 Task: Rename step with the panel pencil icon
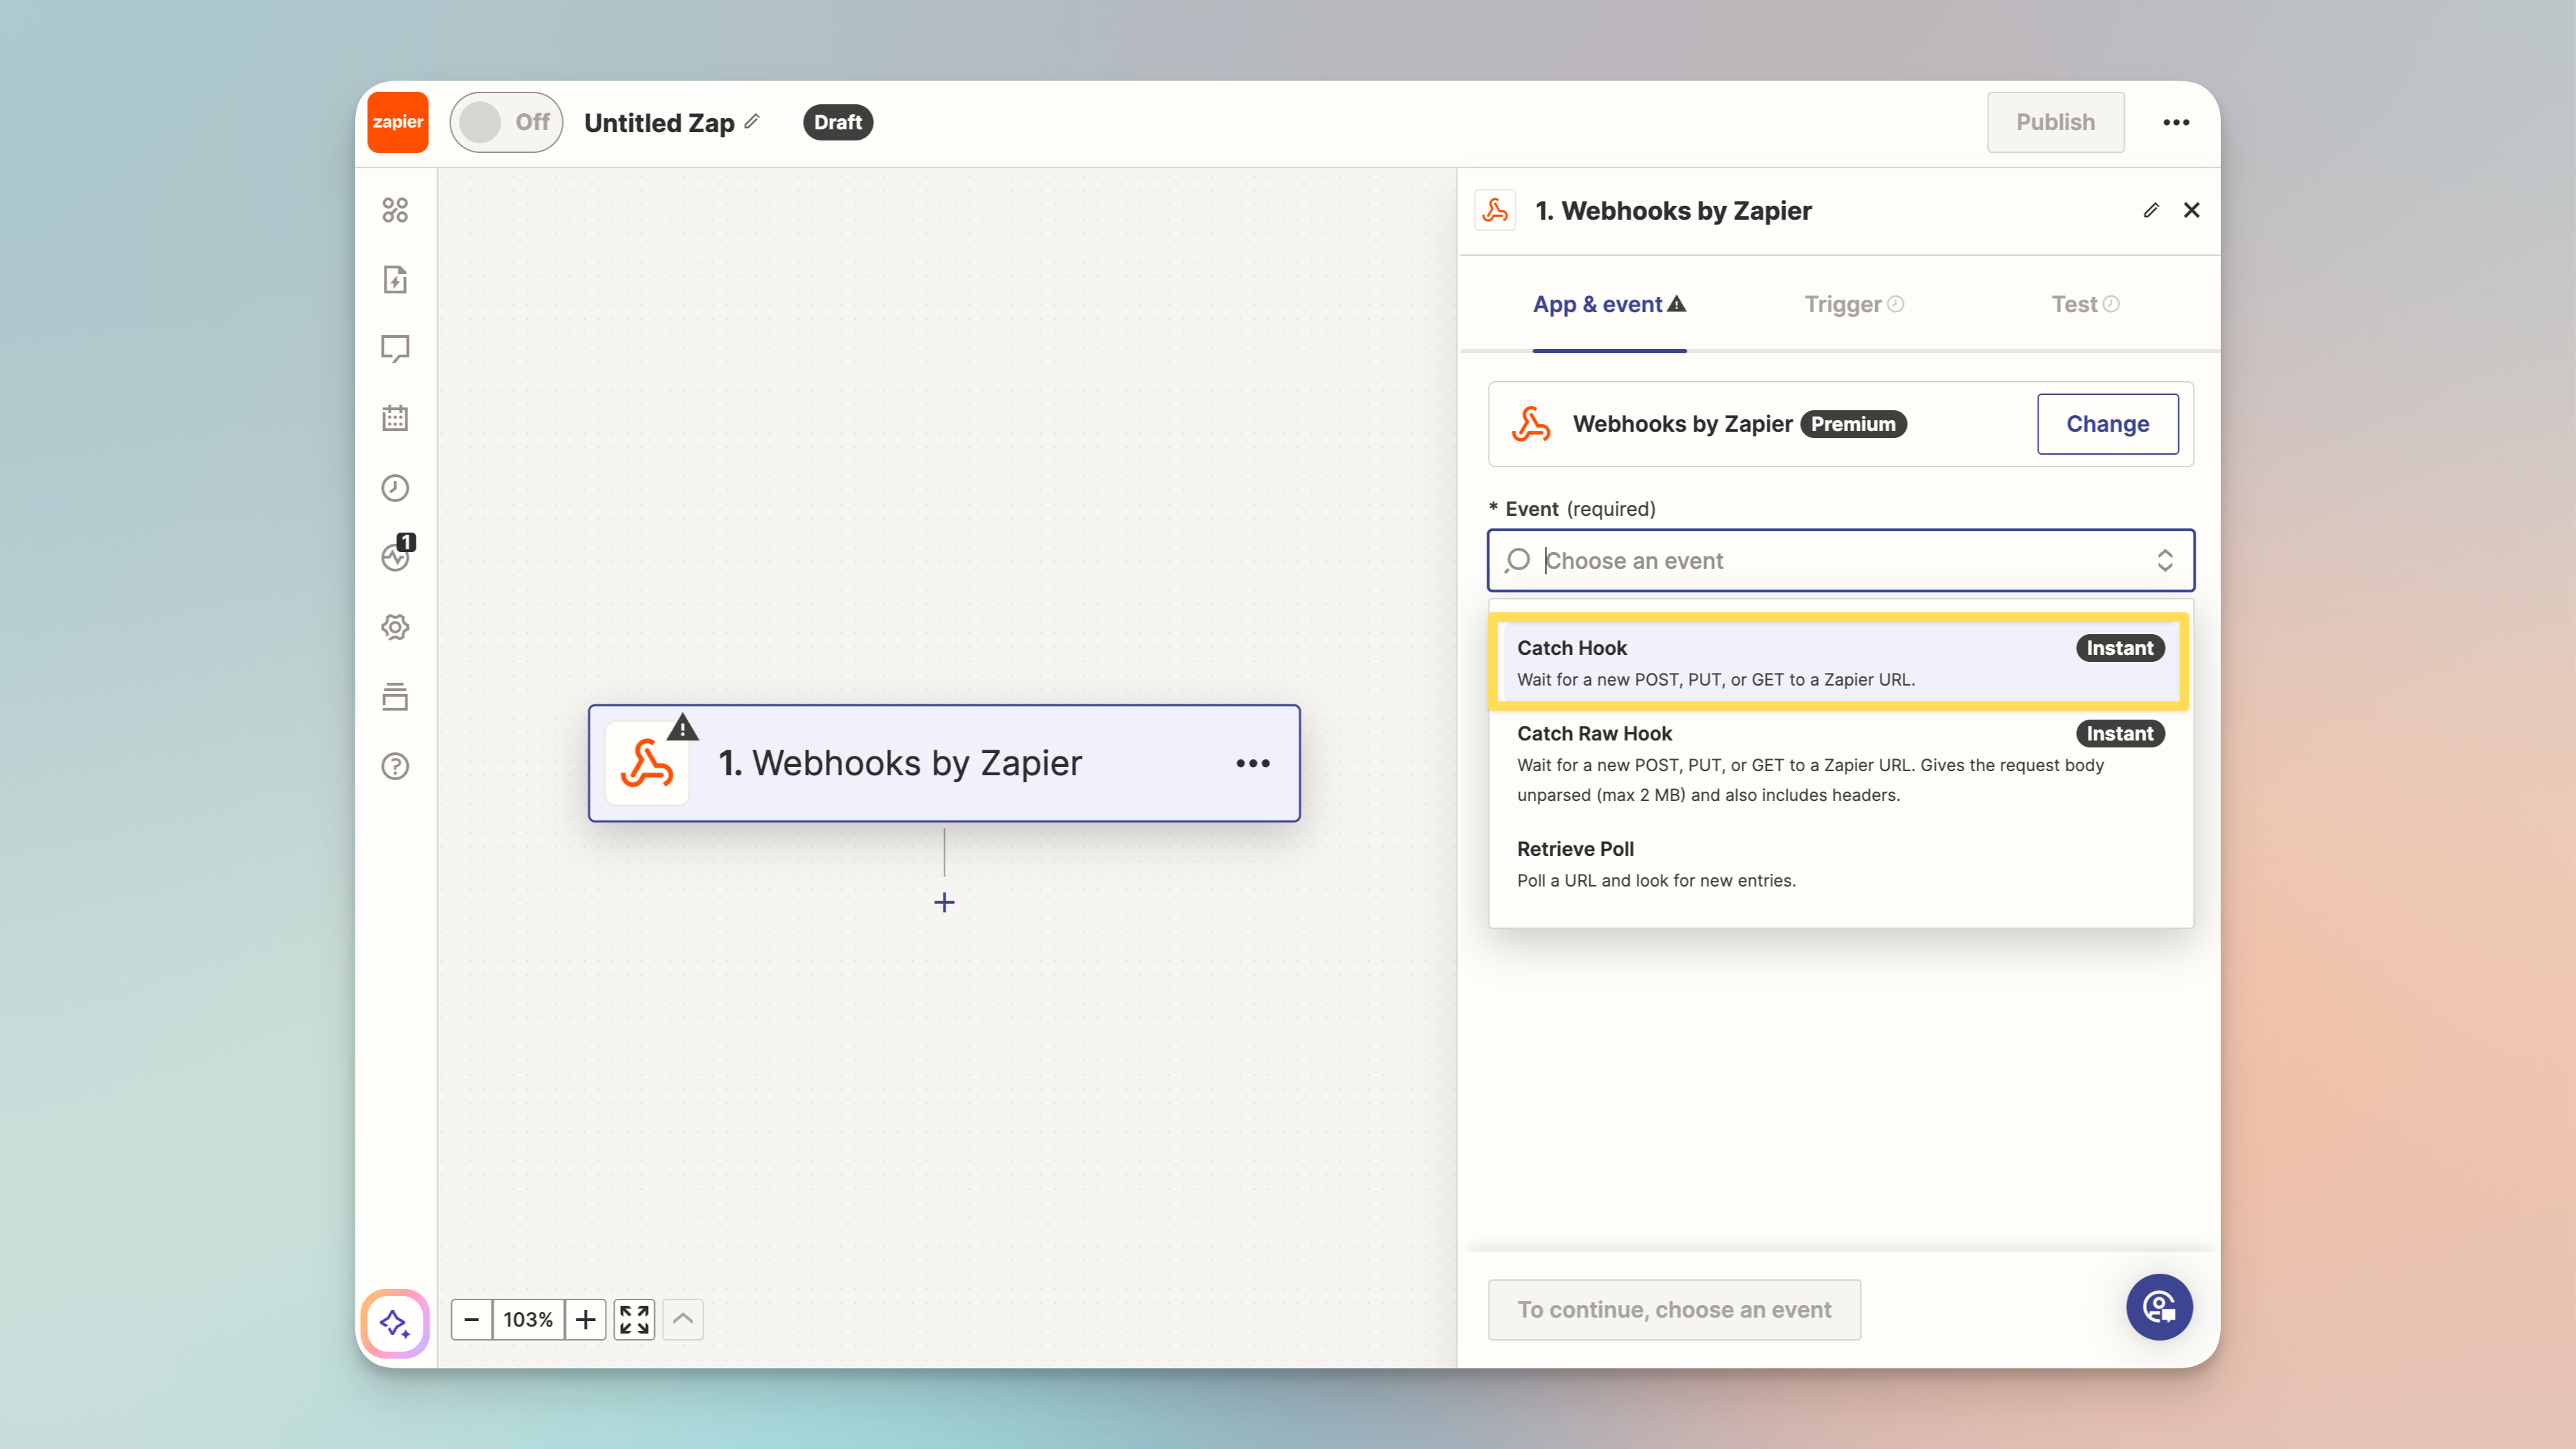[2151, 210]
